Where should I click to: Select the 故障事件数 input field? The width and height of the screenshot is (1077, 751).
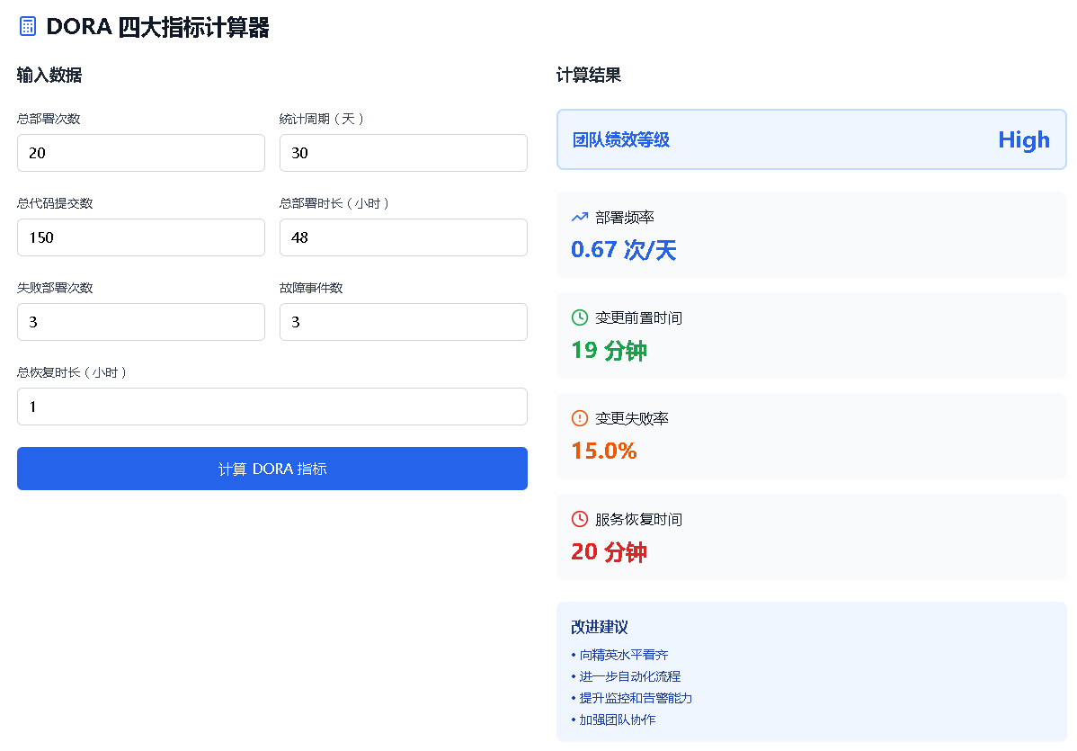(403, 322)
